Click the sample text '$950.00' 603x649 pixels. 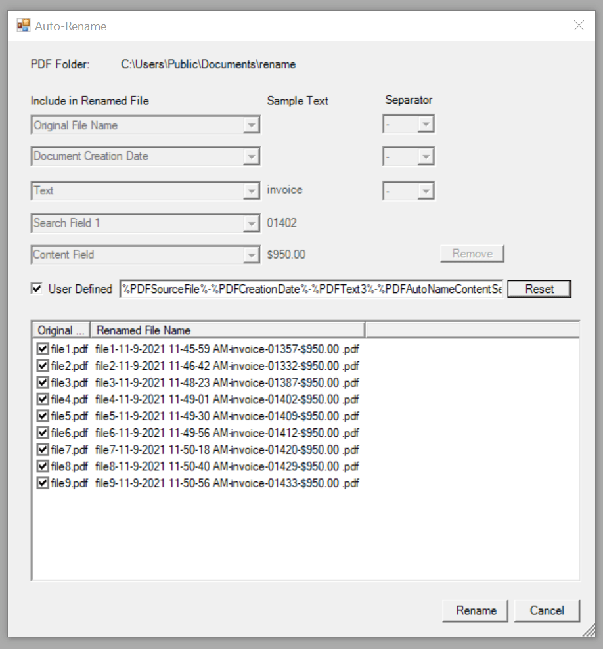(286, 255)
